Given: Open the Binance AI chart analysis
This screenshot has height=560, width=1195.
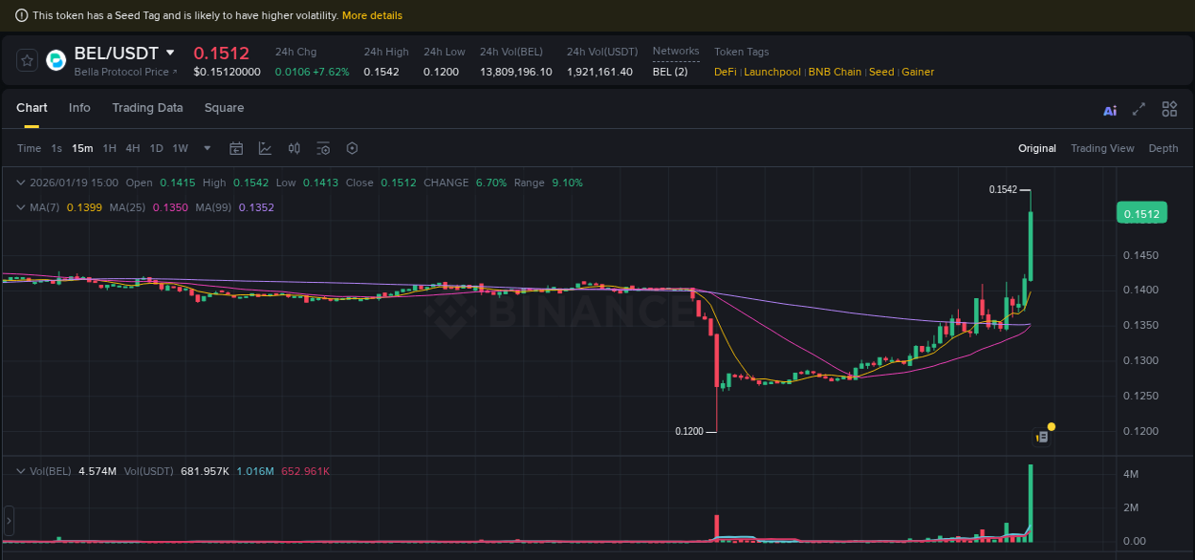Looking at the screenshot, I should coord(1109,109).
